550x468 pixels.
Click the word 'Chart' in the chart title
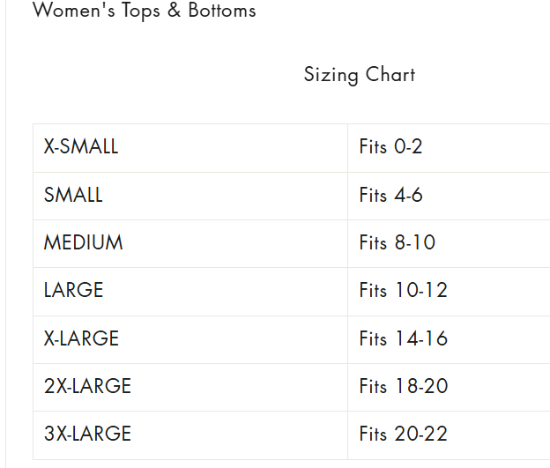click(390, 75)
